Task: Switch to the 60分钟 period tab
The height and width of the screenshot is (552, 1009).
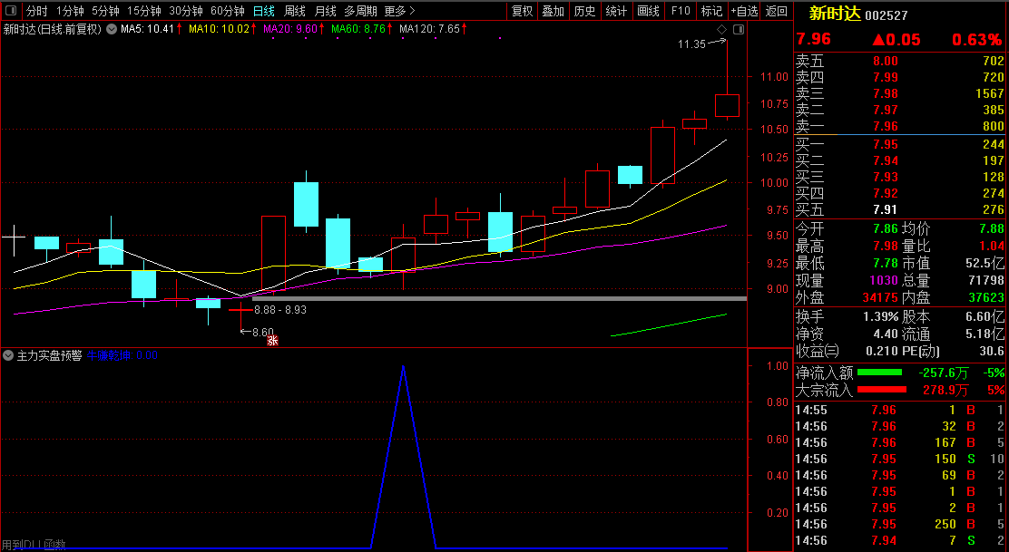Action: pos(227,11)
